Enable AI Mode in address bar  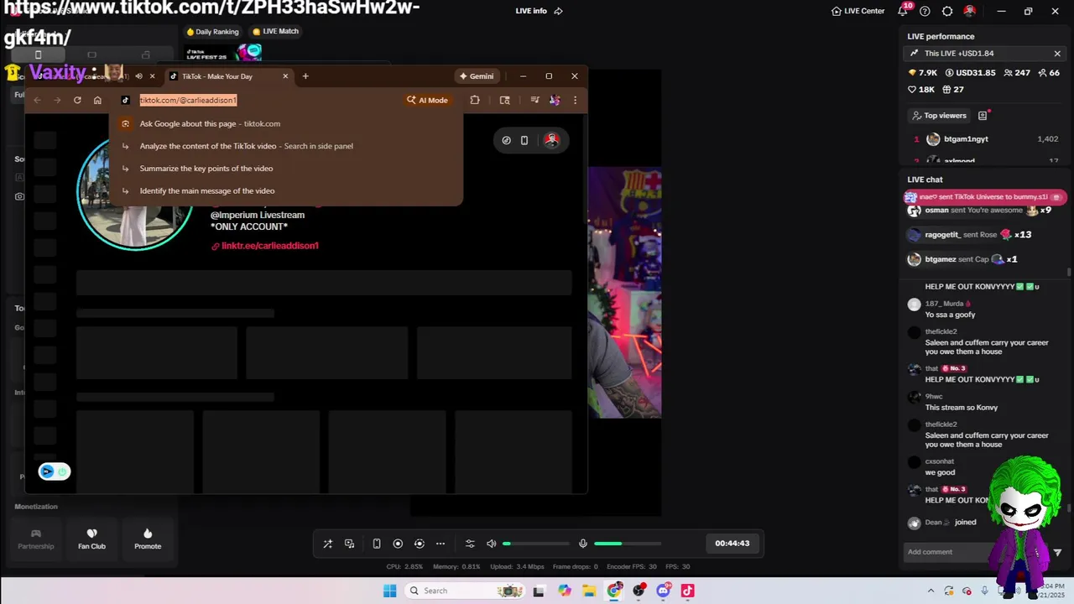coord(428,100)
